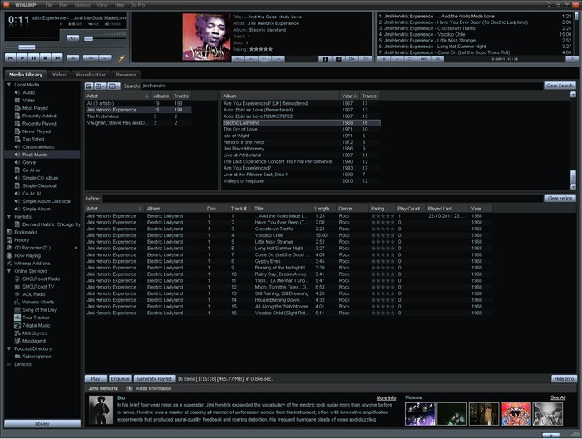The height and width of the screenshot is (439, 582).
Task: Stop playback with the stop button
Action: pyautogui.click(x=45, y=58)
